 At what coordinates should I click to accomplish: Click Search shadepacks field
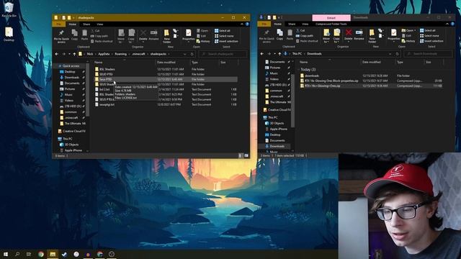223,54
